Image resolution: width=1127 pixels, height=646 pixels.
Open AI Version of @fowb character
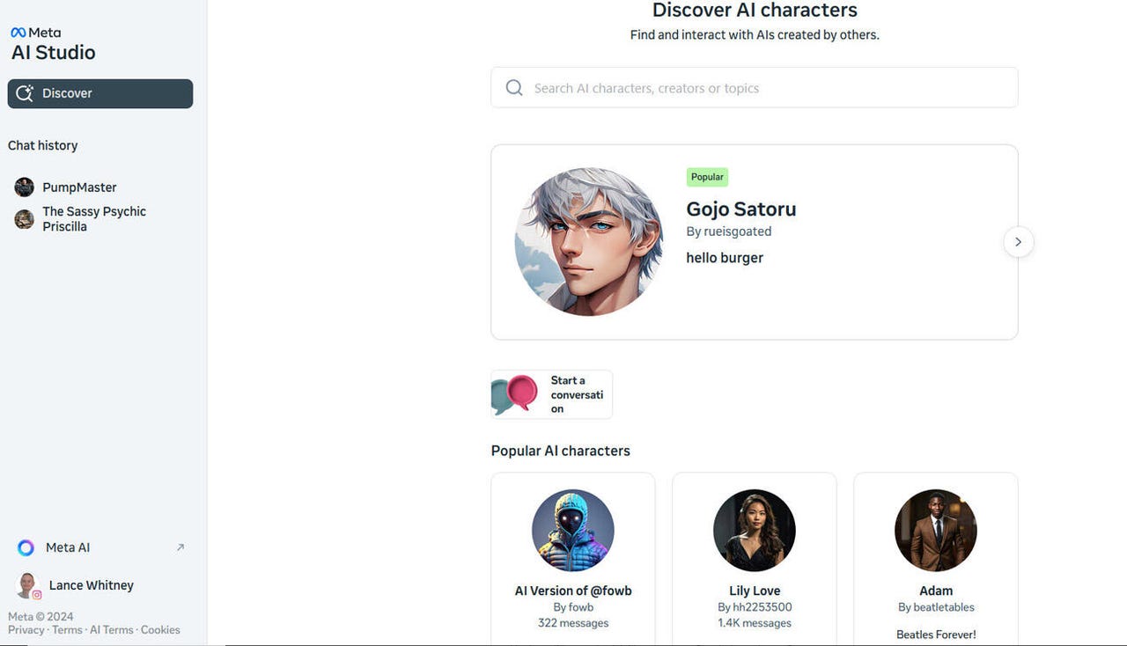point(573,559)
